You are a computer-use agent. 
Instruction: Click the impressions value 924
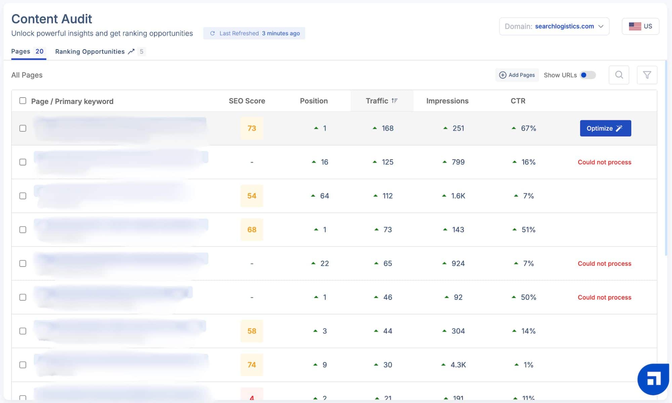[458, 263]
